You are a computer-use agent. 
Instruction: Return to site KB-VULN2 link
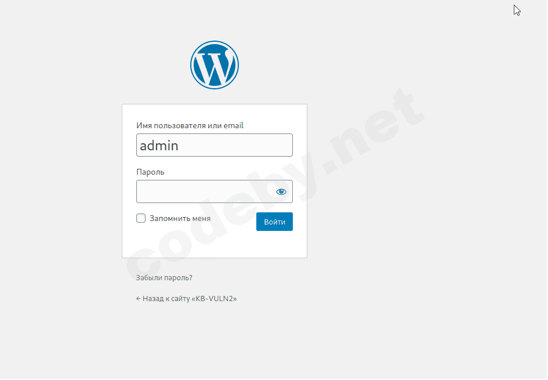(x=186, y=299)
